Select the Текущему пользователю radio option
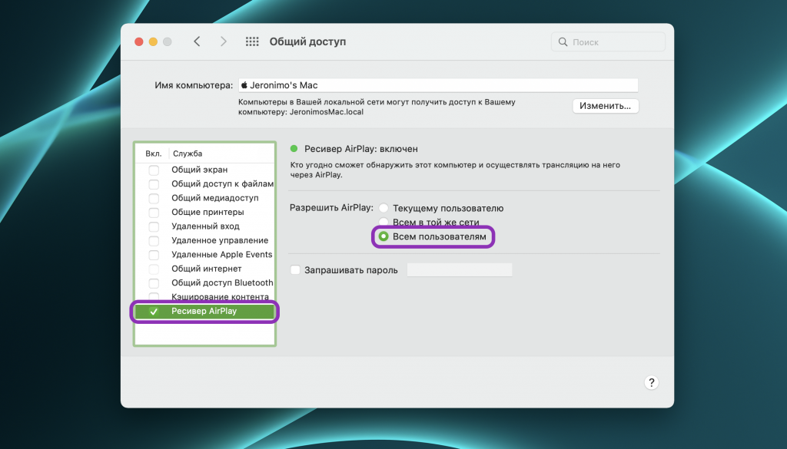Image resolution: width=787 pixels, height=449 pixels. 384,208
